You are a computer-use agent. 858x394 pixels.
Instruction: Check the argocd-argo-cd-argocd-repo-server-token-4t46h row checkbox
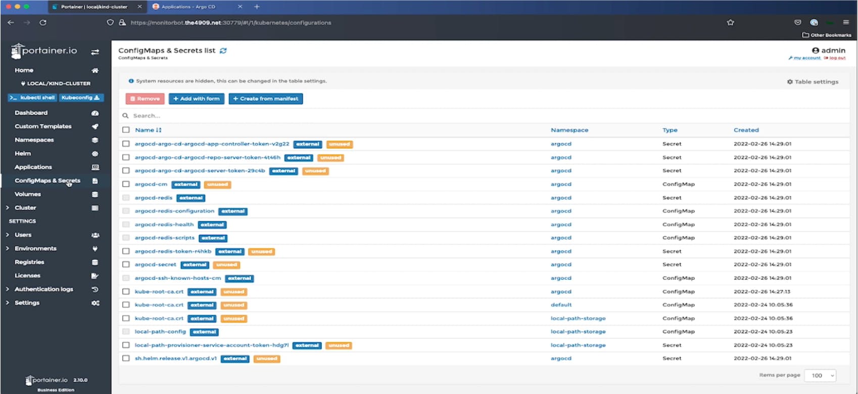126,158
